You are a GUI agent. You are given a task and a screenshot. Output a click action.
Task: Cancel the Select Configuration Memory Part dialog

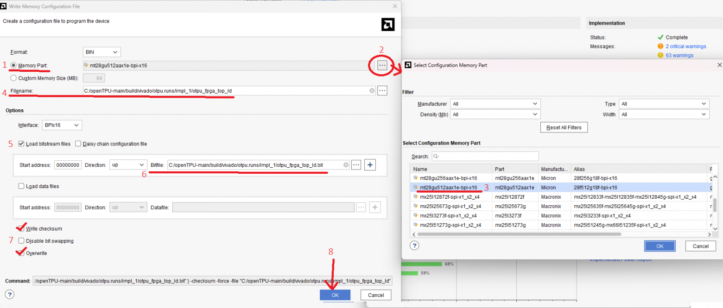[x=701, y=246]
